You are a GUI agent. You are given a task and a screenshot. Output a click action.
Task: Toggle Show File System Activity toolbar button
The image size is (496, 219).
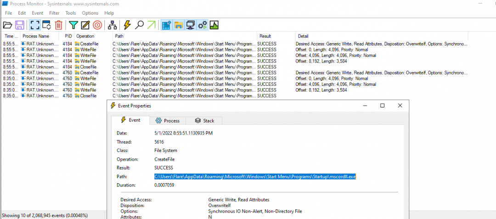point(178,25)
